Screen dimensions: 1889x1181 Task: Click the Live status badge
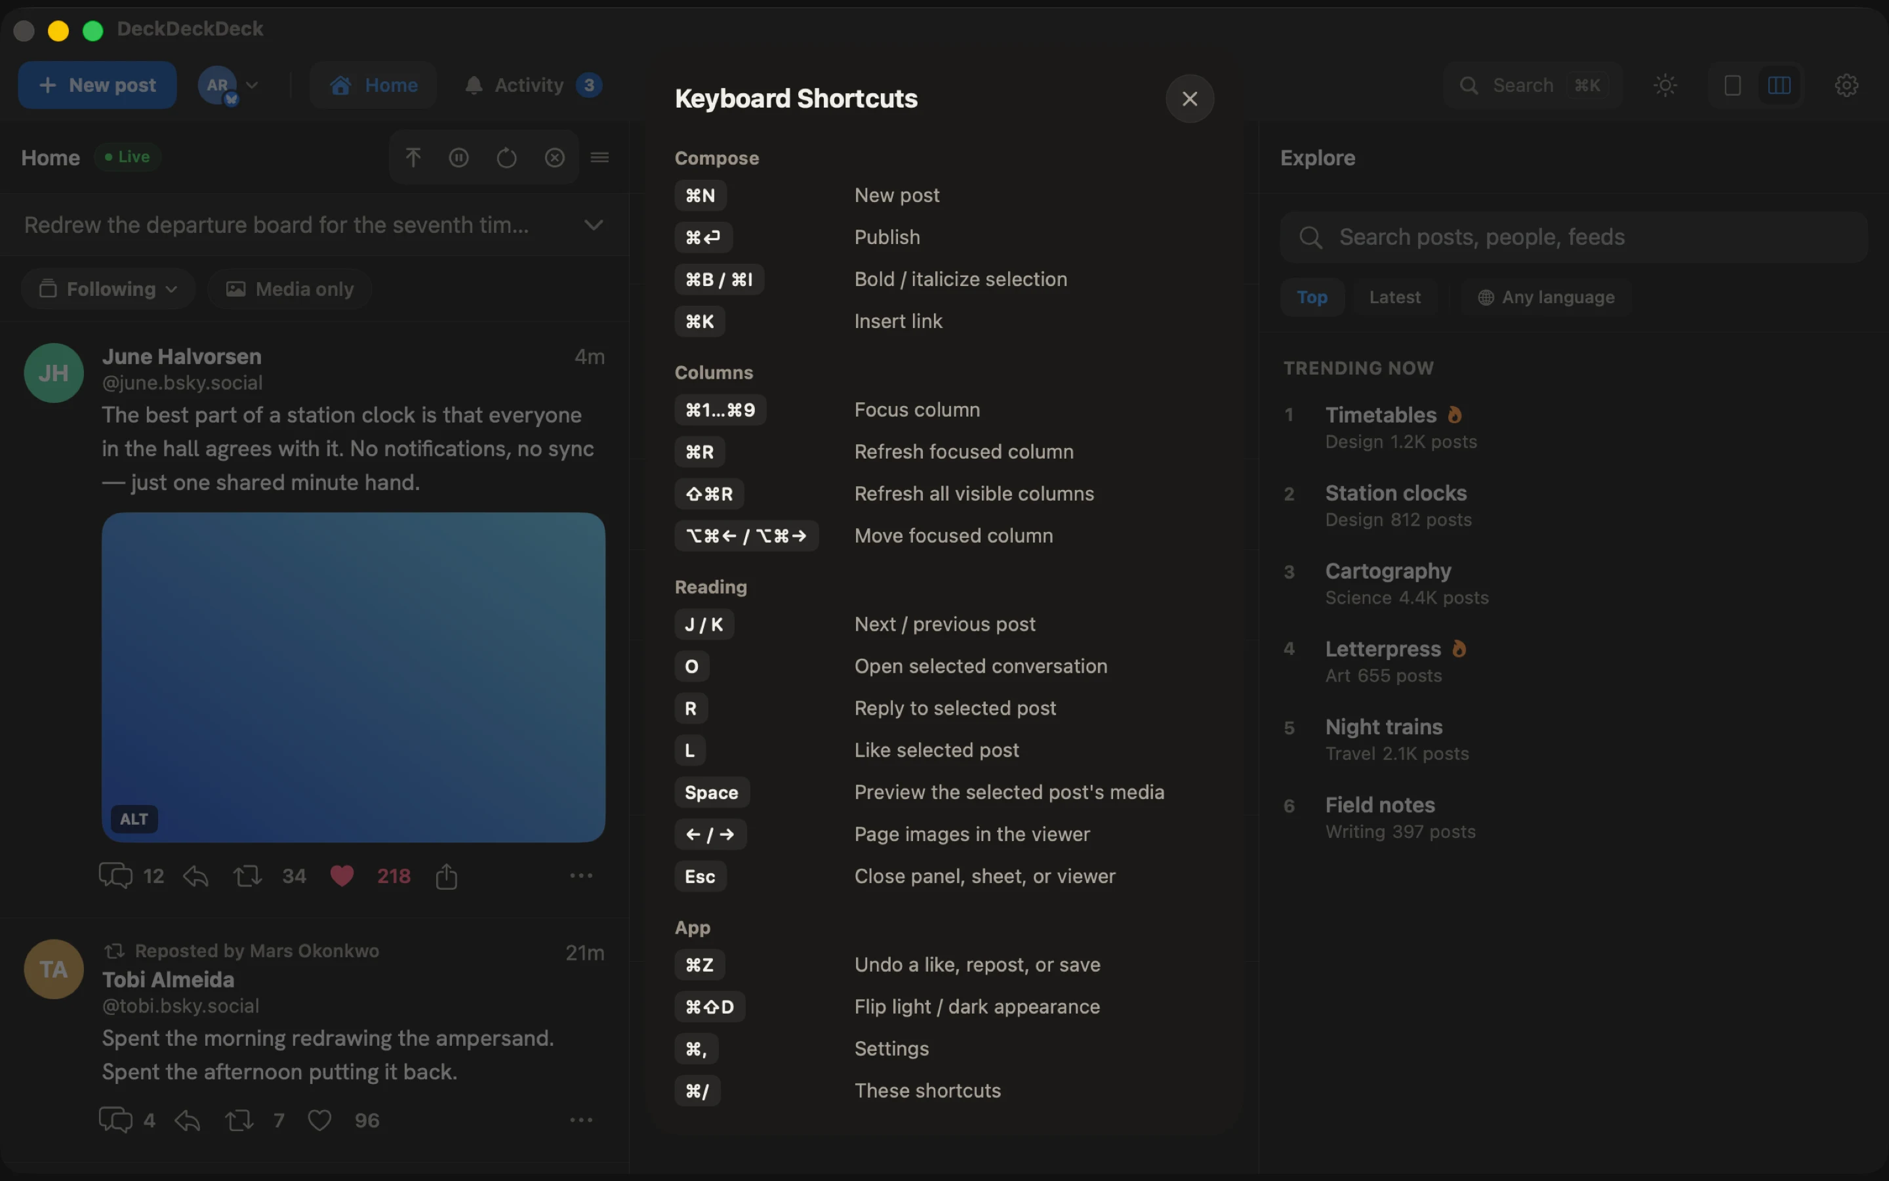pyautogui.click(x=127, y=157)
